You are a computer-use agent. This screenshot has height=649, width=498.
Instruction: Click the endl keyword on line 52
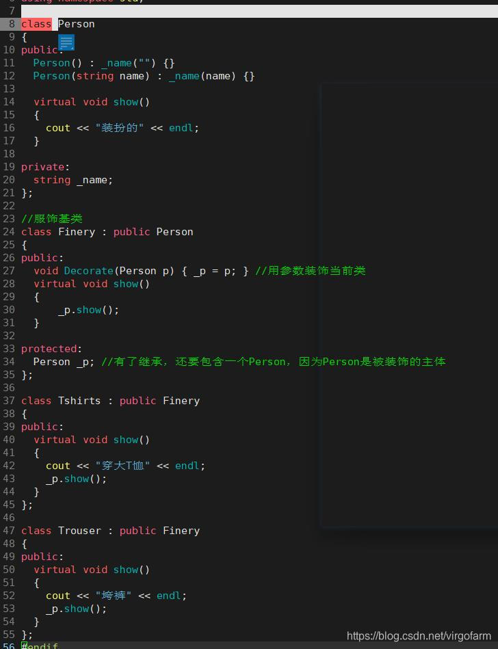pos(168,596)
